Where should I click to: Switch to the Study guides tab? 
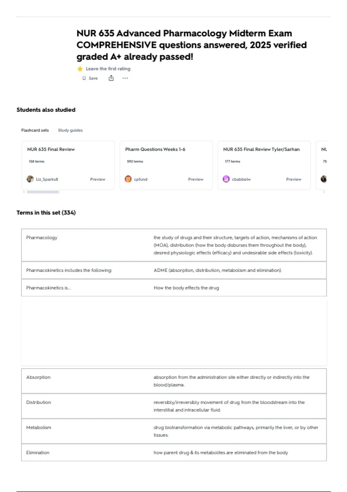pos(70,130)
